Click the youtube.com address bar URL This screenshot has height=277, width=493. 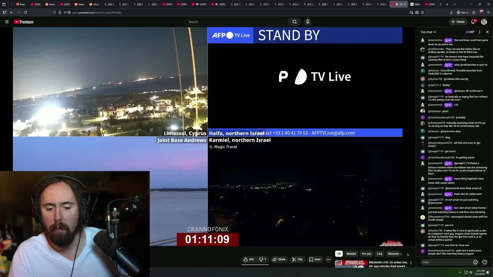pos(97,12)
